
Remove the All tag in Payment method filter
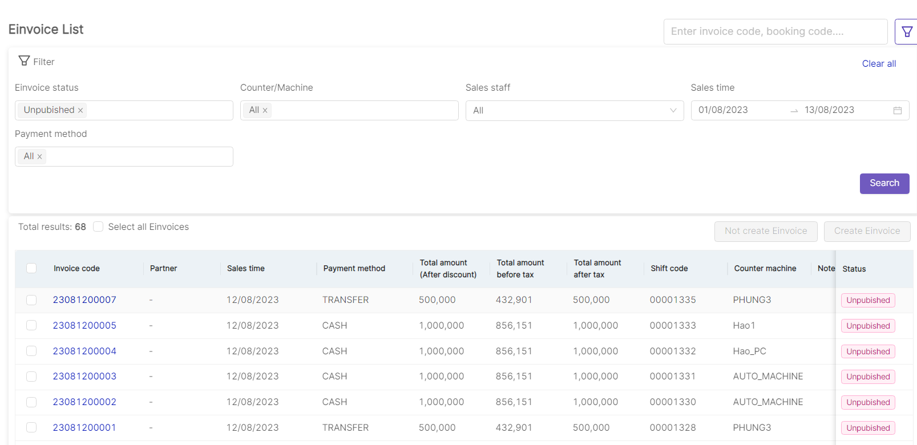(x=39, y=157)
